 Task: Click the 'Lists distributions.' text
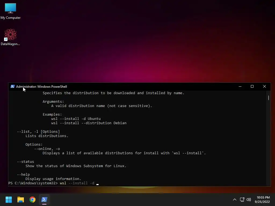[x=47, y=136]
